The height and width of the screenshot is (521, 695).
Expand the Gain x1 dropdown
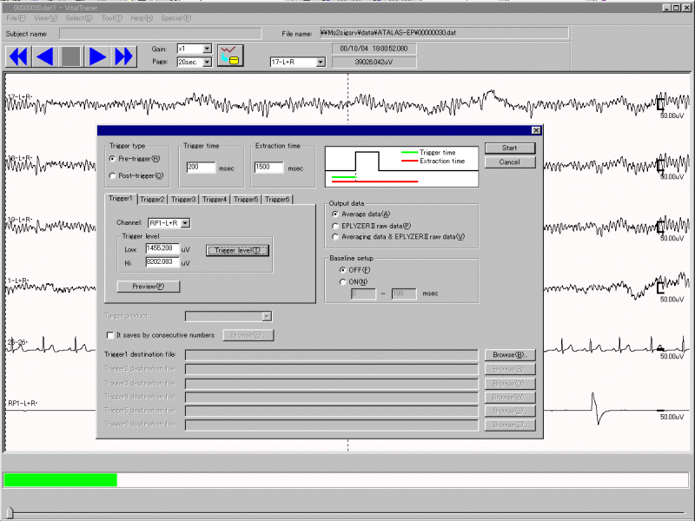(x=207, y=49)
